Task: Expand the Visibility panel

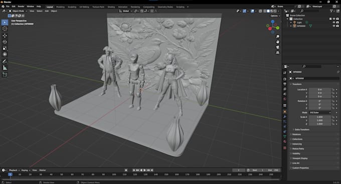Action: 296,153
